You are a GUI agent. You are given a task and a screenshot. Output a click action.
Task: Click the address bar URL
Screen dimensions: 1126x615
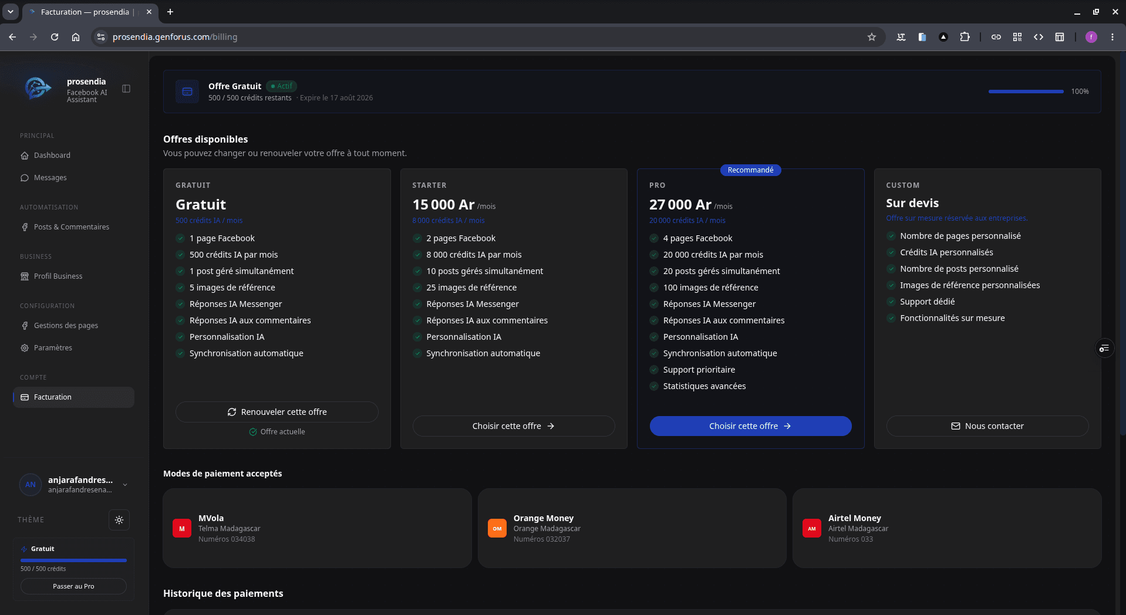click(175, 37)
